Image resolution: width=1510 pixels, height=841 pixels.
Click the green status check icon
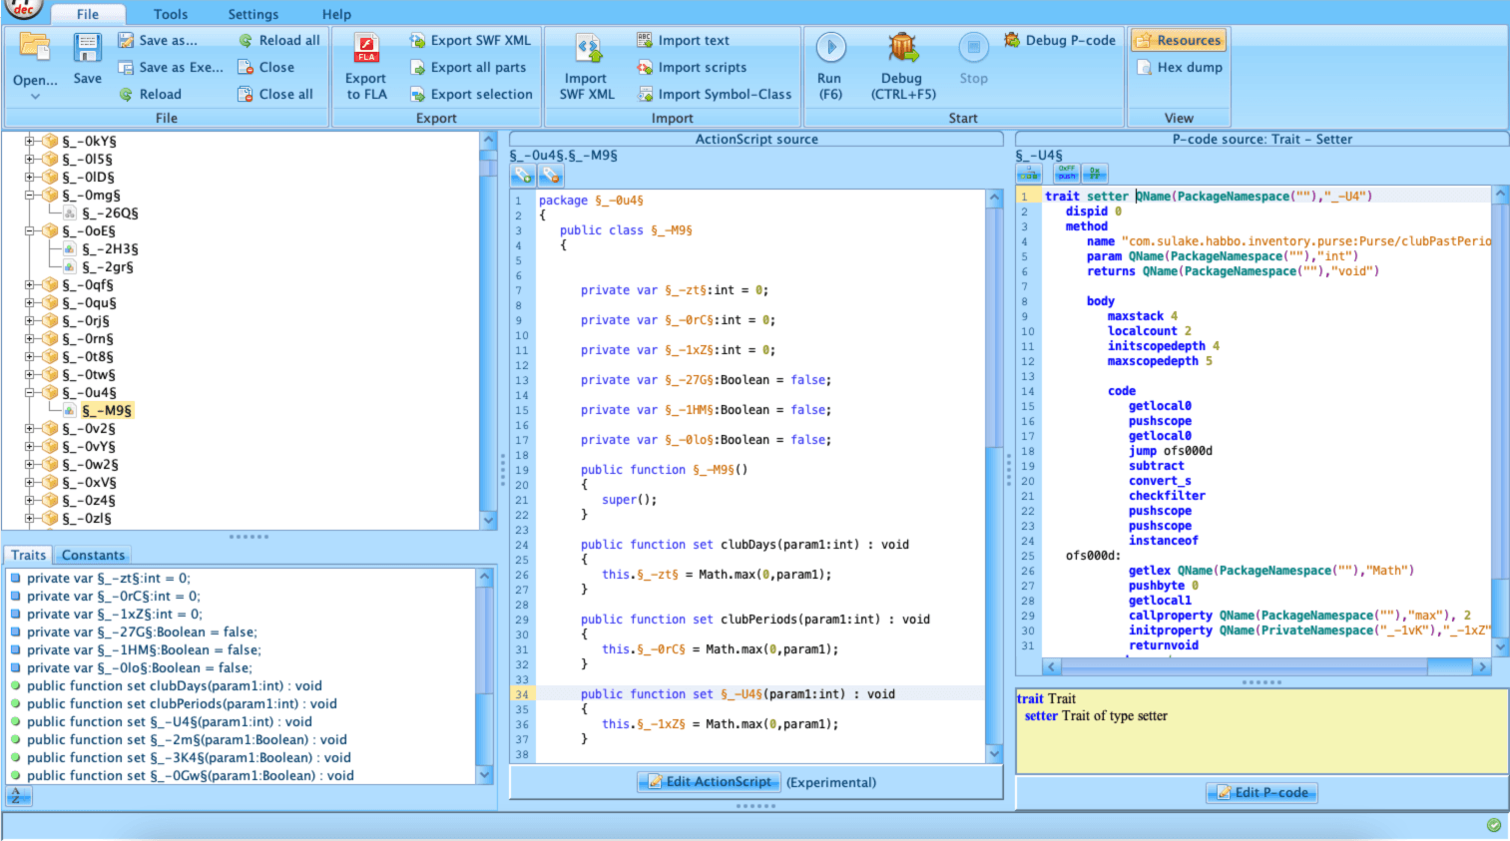tap(1494, 825)
